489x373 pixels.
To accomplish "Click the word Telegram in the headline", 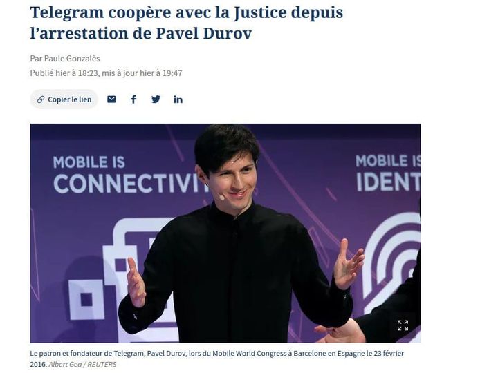I will (66, 13).
